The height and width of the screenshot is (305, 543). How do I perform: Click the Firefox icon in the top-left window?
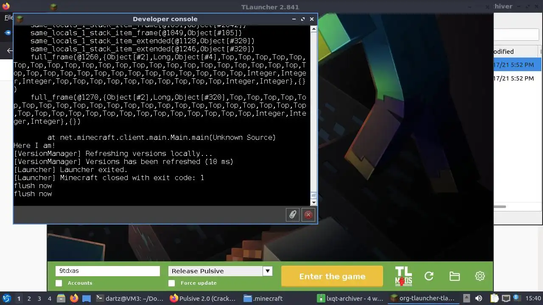6,6
